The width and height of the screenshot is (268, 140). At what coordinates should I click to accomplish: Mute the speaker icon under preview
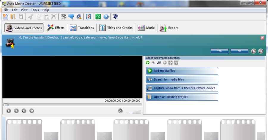tap(120, 111)
